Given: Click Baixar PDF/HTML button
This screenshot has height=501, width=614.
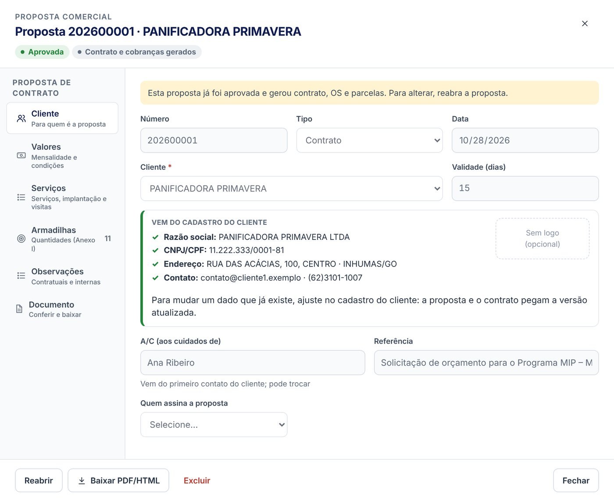Looking at the screenshot, I should 118,480.
